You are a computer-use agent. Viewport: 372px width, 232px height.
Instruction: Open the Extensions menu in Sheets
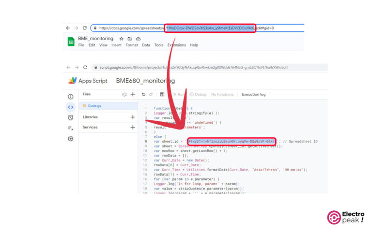[x=176, y=45]
